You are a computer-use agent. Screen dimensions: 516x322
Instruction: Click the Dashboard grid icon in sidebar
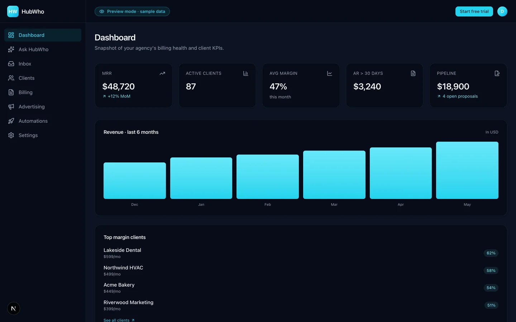[x=11, y=35]
